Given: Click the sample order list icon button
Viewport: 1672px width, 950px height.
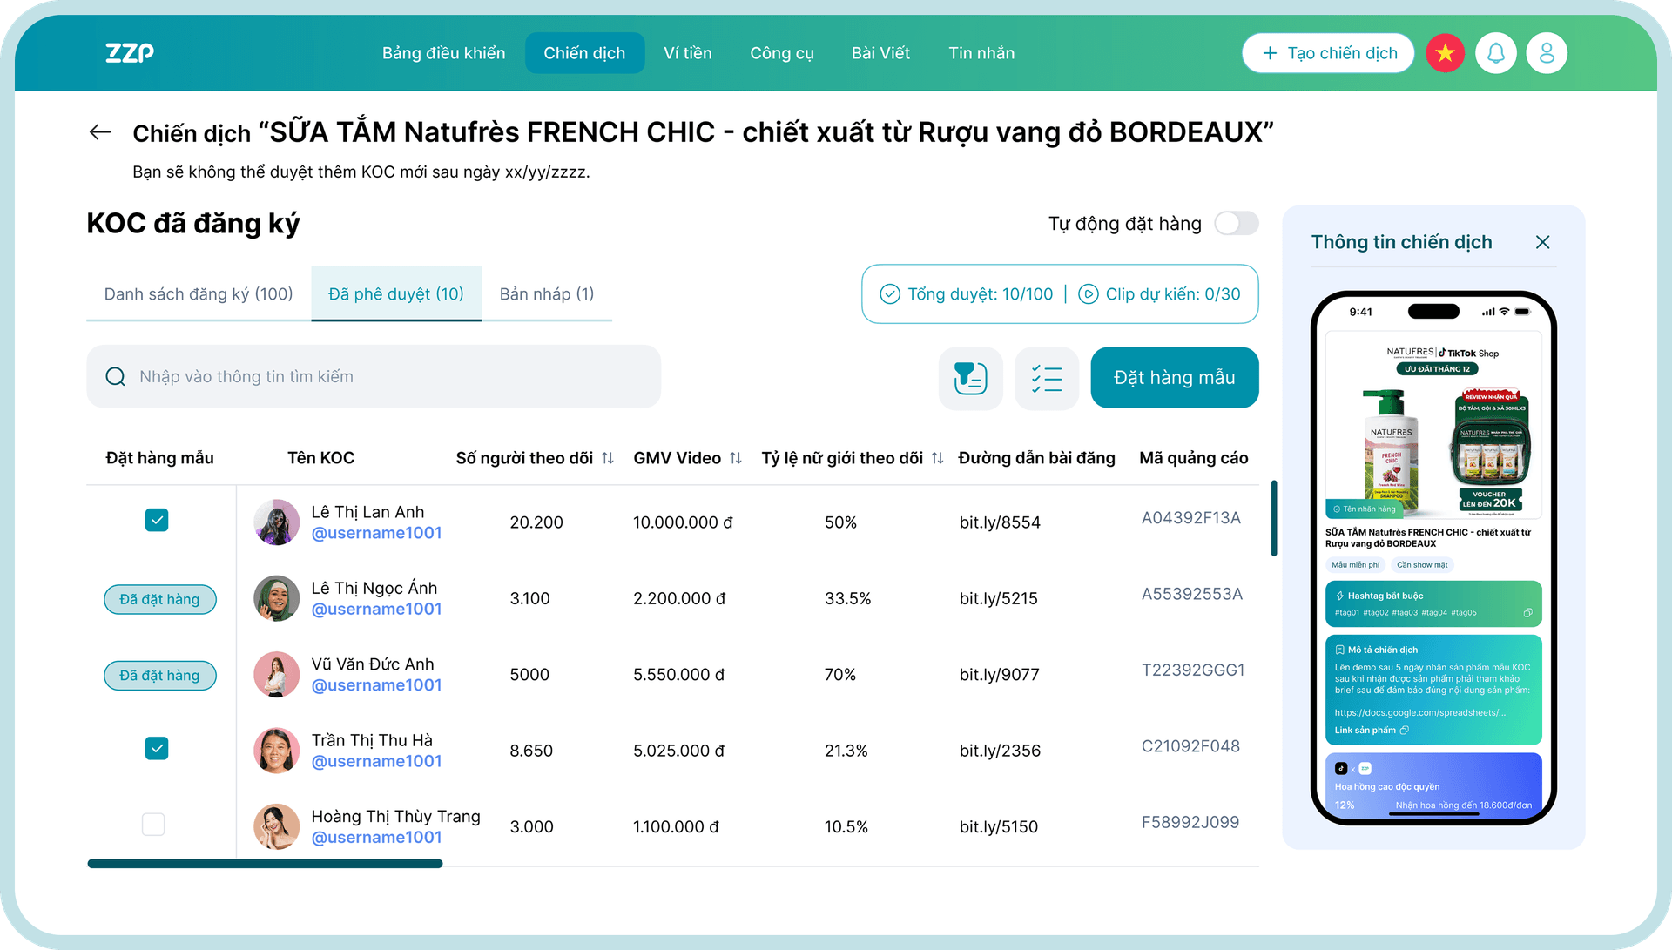Looking at the screenshot, I should (970, 378).
